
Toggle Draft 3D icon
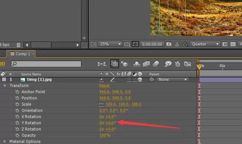[124, 64]
